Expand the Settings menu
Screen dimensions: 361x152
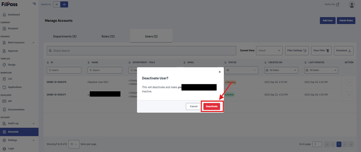tap(19, 140)
